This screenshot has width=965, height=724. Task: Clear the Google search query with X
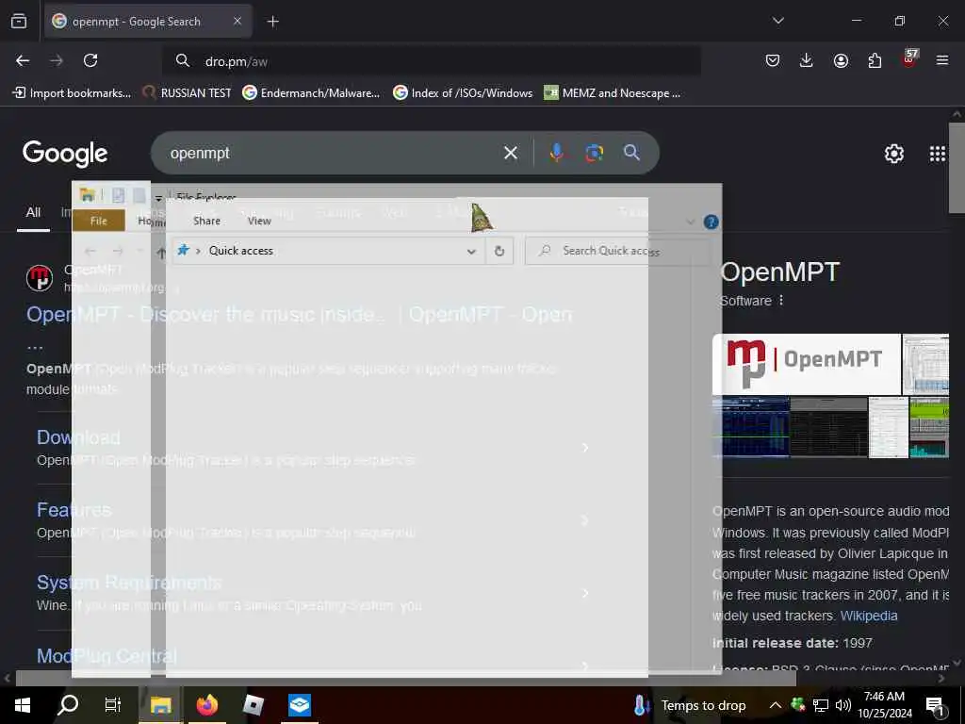[510, 153]
